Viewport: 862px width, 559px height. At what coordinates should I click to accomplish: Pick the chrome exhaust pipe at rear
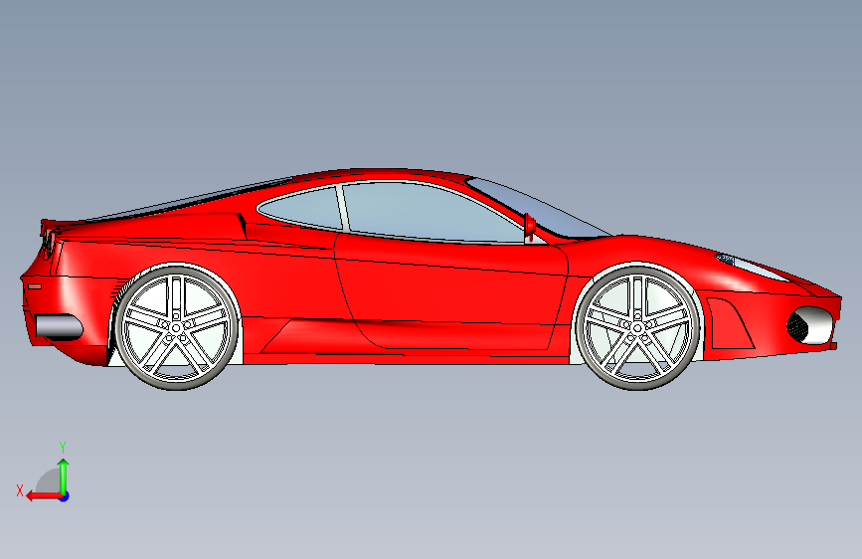tap(59, 326)
